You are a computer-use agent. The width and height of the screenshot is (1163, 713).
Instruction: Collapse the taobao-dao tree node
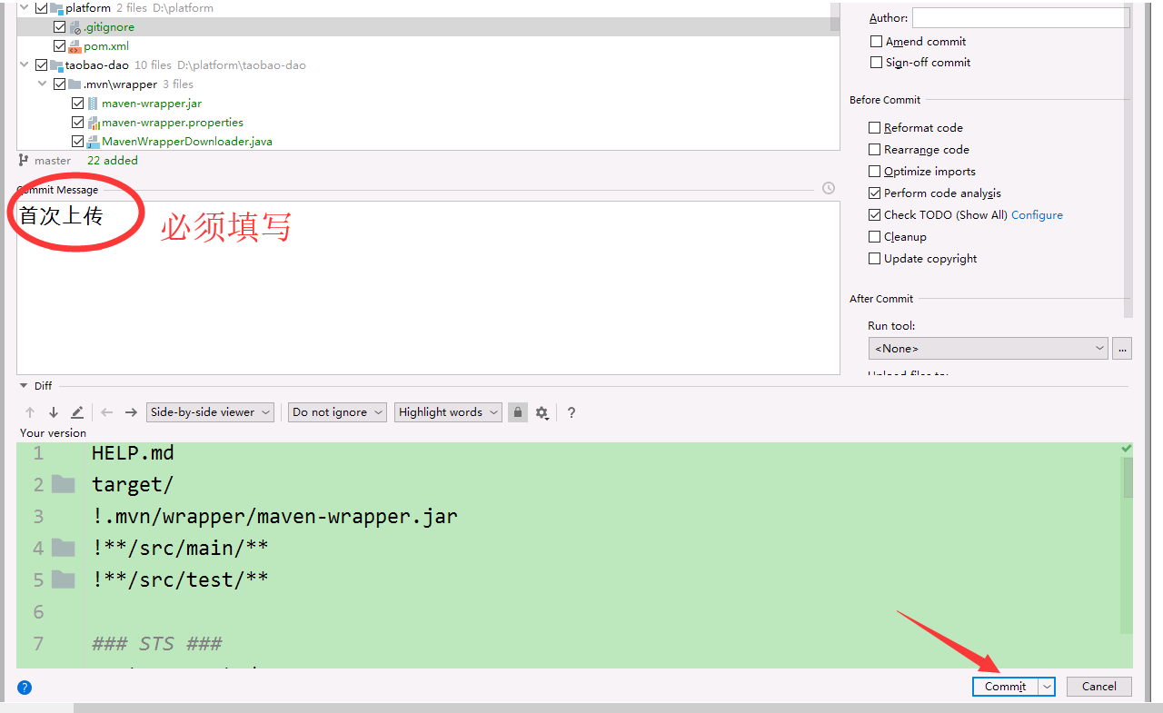pyautogui.click(x=24, y=65)
